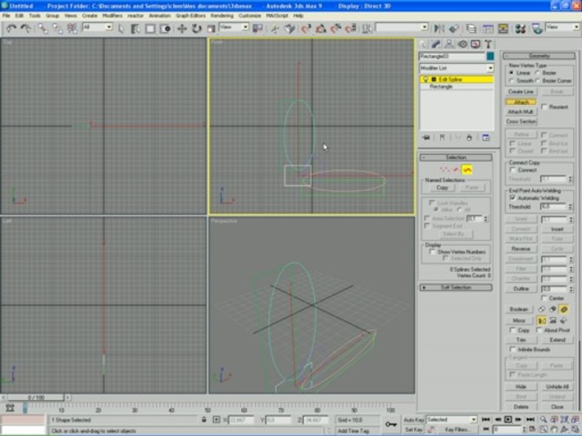Select the Bezier vertex type radio
The width and height of the screenshot is (582, 436).
point(537,73)
